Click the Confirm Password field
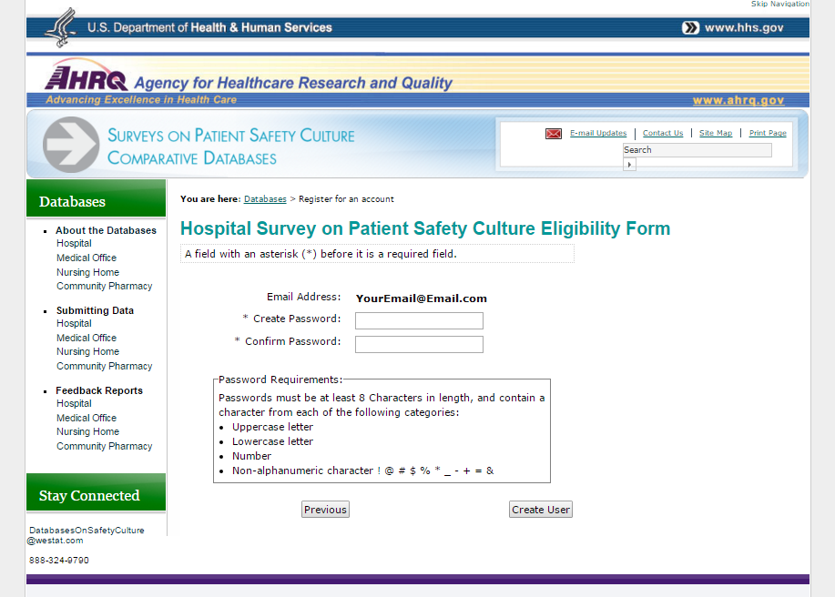 [419, 344]
